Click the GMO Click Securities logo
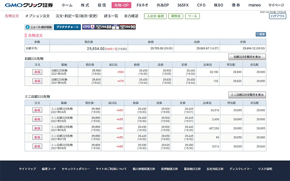 (x=27, y=5)
